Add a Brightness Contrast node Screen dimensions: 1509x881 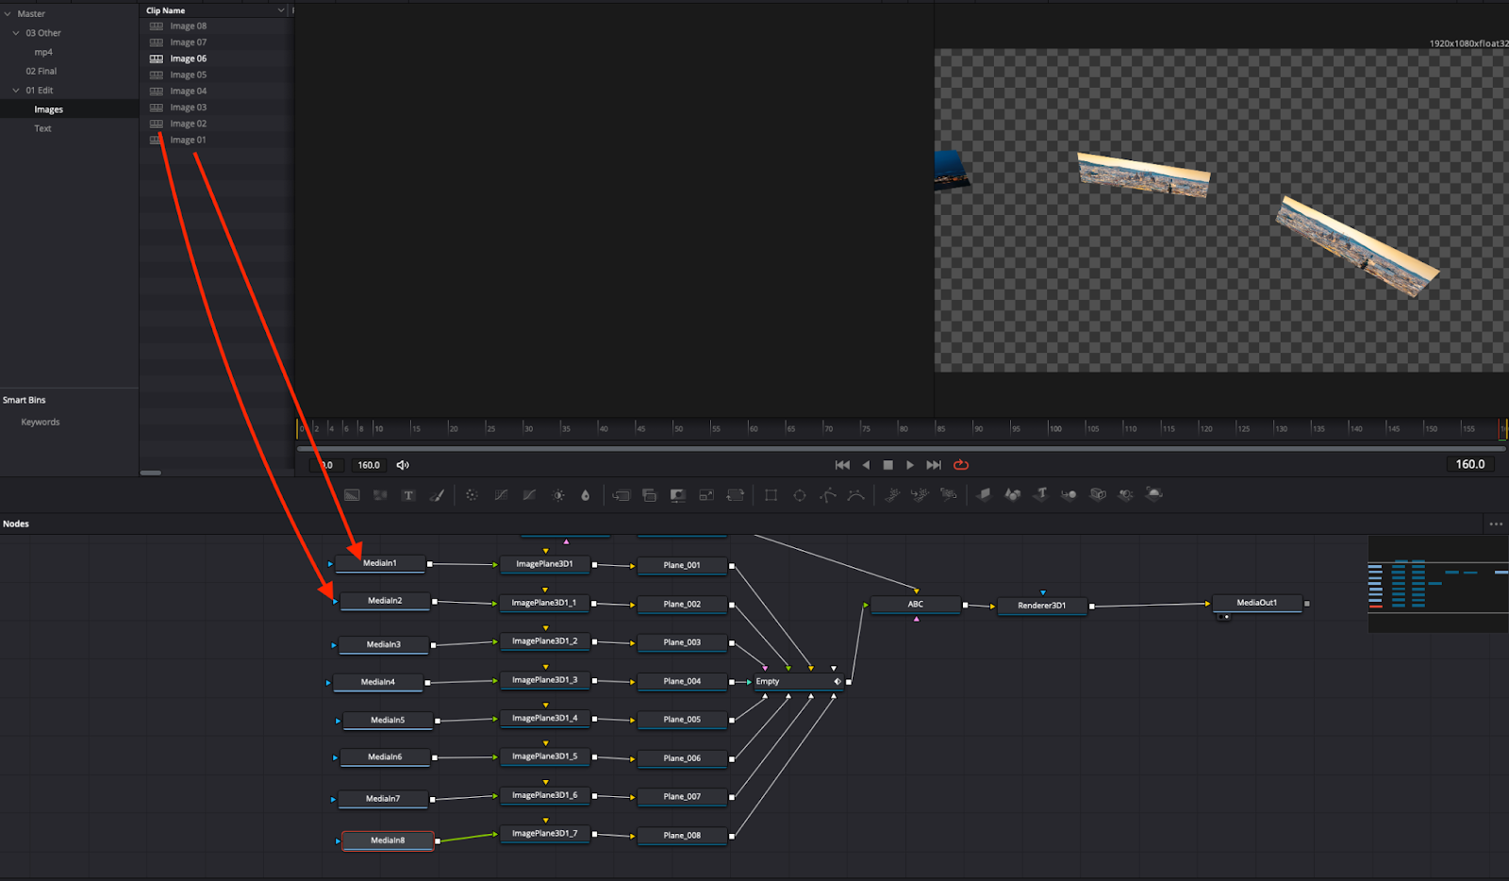pos(558,495)
